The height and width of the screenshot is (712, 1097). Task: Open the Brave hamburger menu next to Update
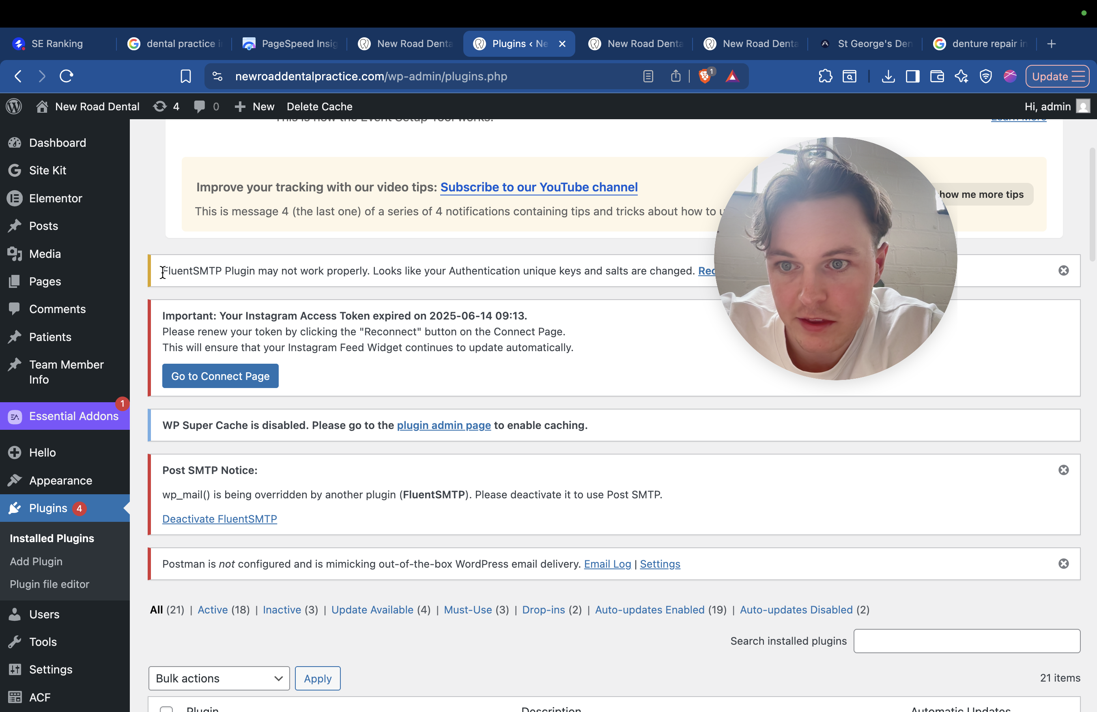coord(1079,76)
